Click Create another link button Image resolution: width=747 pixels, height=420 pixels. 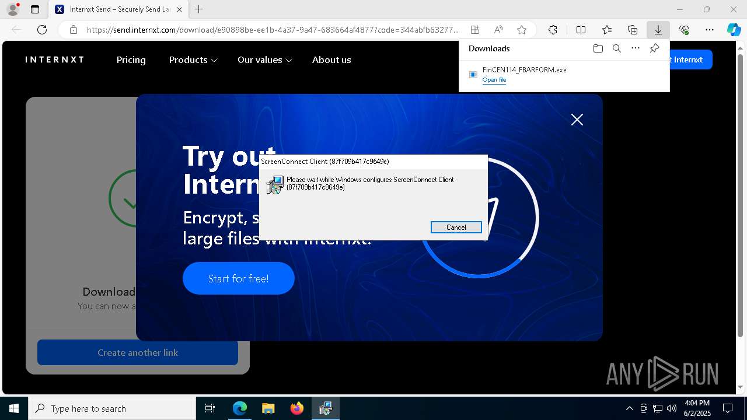click(138, 352)
